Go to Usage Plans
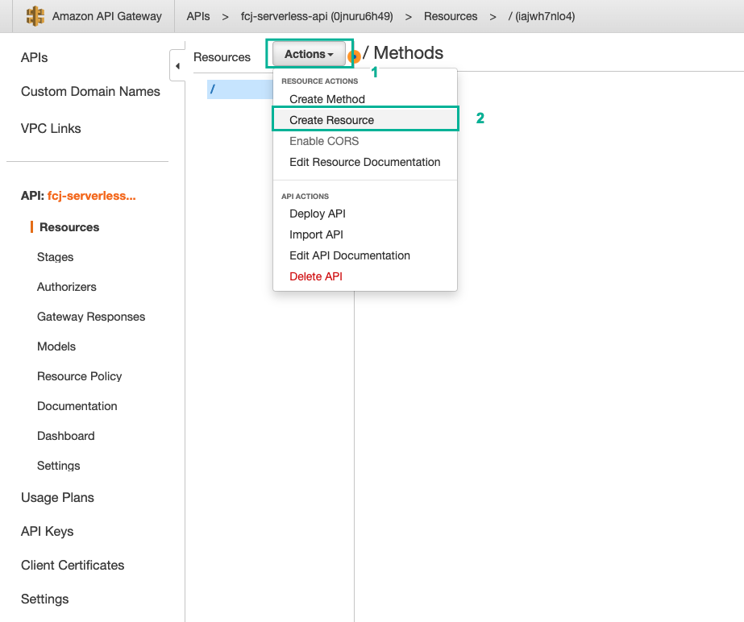744x622 pixels. click(x=57, y=497)
